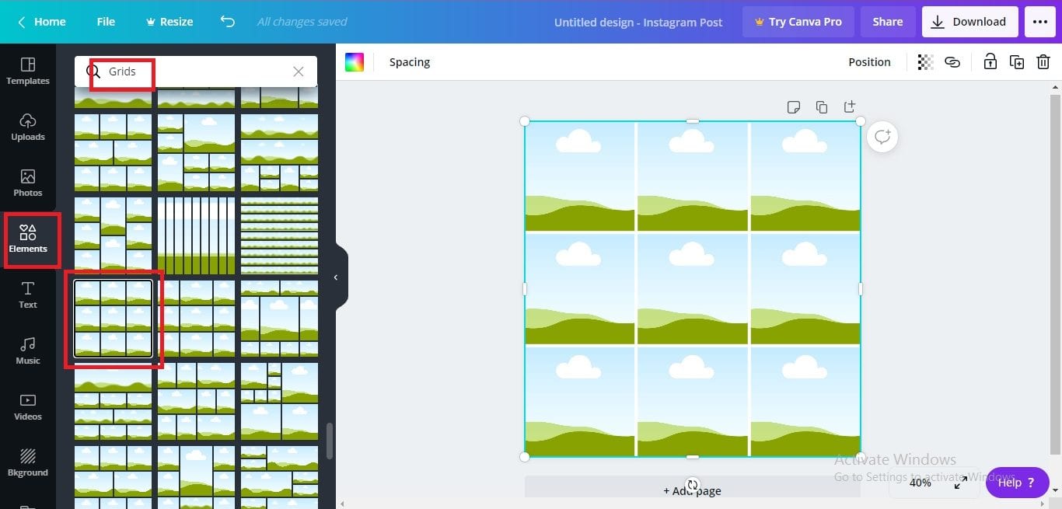Image resolution: width=1062 pixels, height=509 pixels.
Task: Open the Resize menu
Action: pos(169,22)
